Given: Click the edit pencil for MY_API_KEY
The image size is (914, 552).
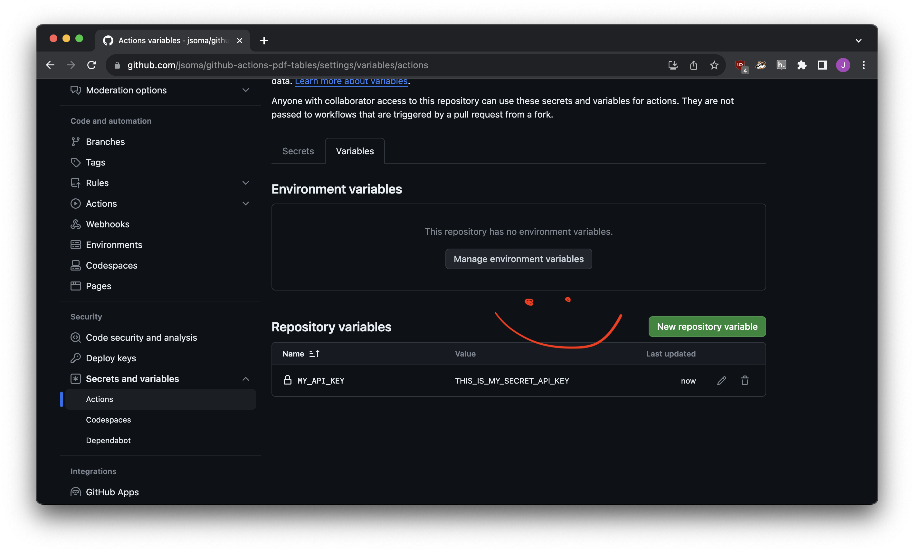Looking at the screenshot, I should tap(721, 381).
